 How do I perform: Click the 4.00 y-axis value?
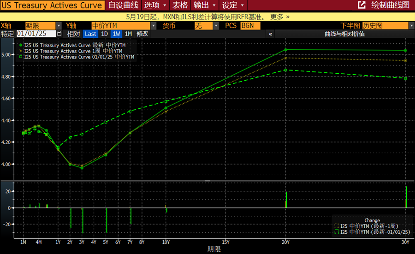click(6, 164)
